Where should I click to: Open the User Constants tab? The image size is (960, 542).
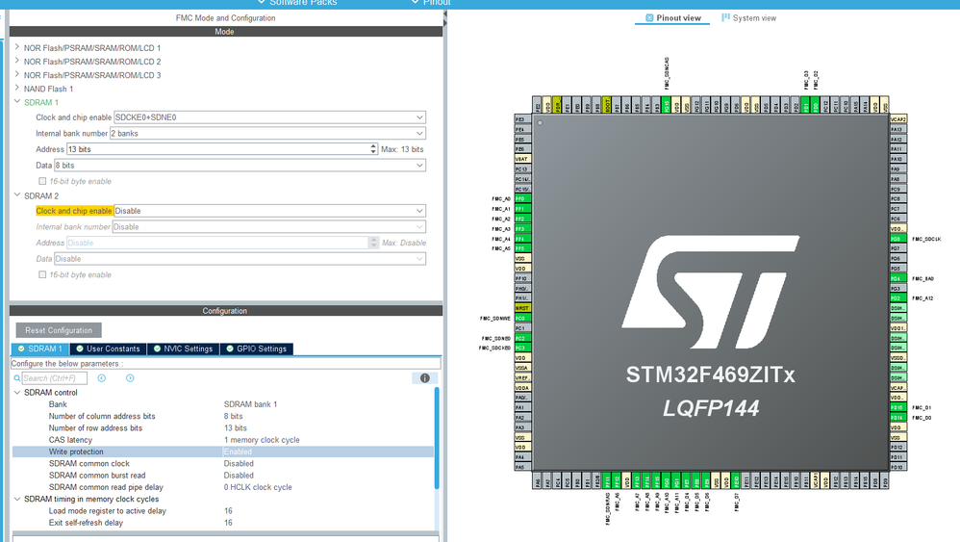(108, 348)
